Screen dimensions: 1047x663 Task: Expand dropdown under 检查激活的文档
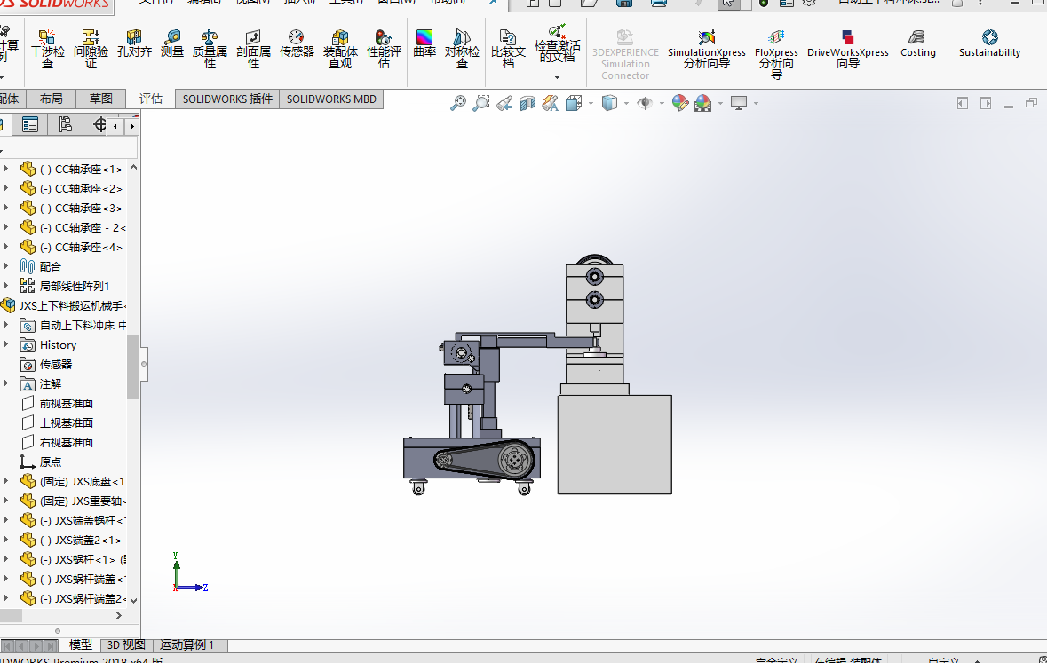click(557, 77)
